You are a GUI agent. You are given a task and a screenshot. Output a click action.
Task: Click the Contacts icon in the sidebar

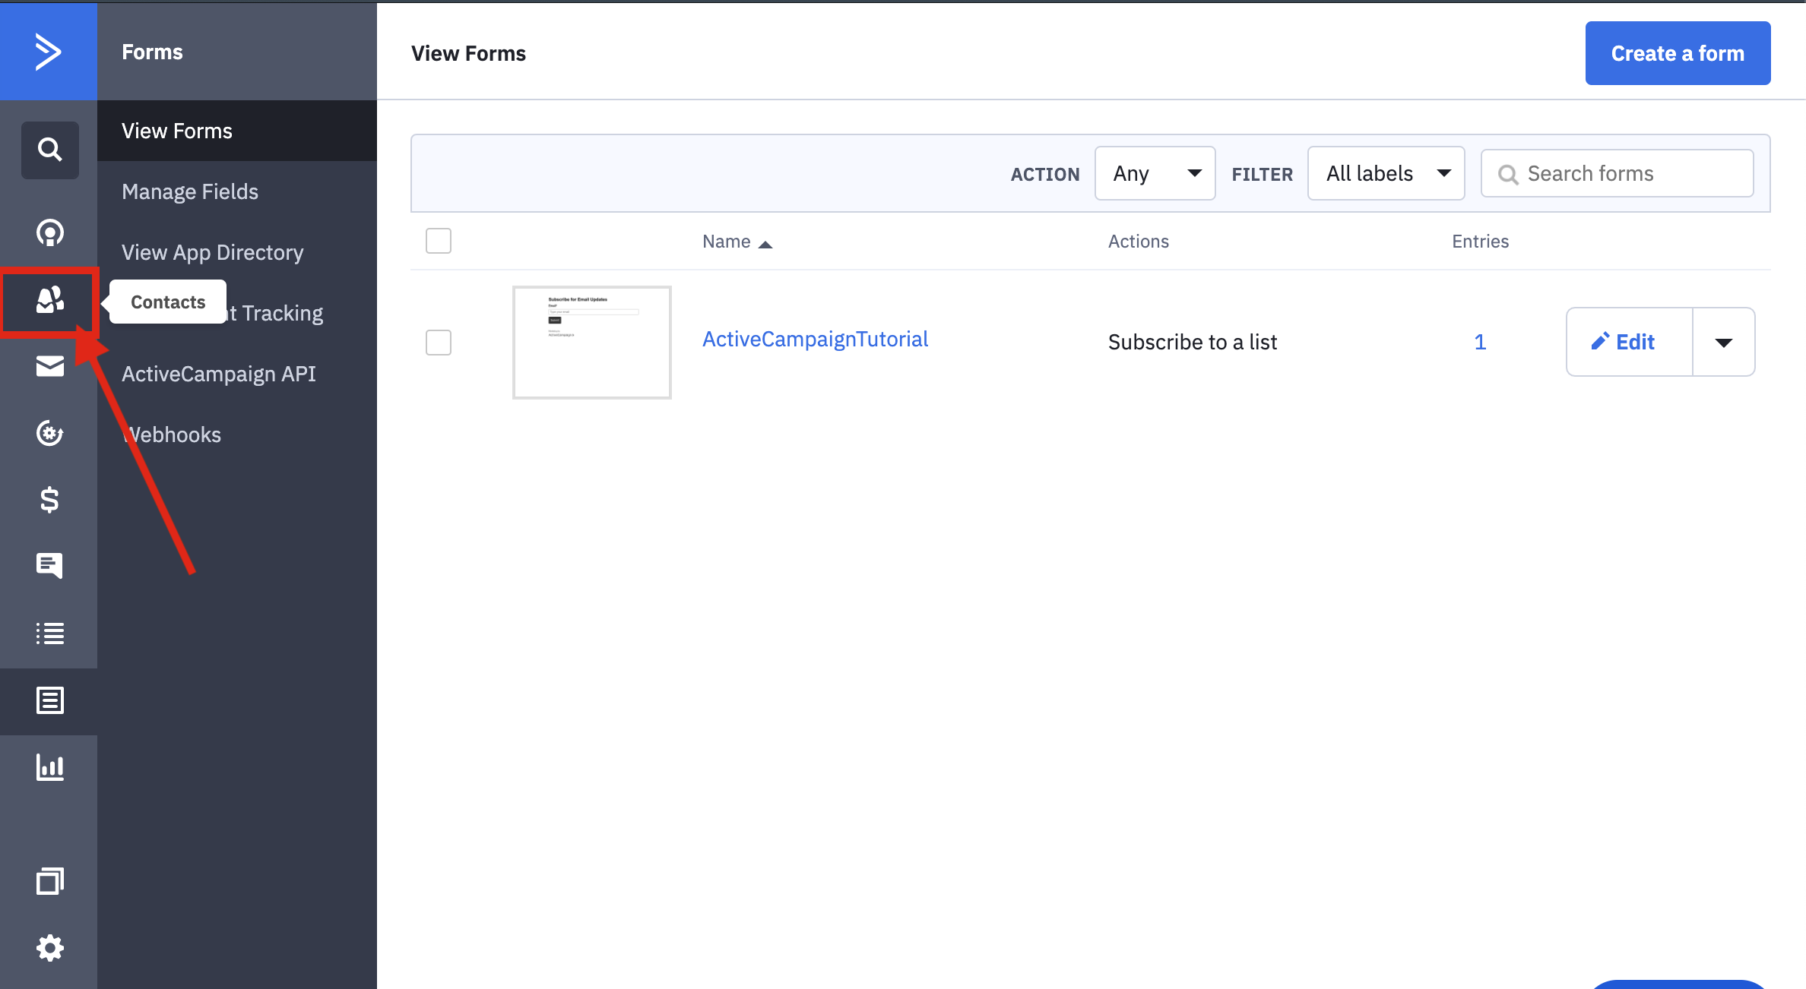coord(49,301)
